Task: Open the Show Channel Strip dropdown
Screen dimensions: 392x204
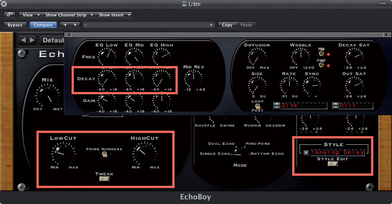Action: pyautogui.click(x=68, y=15)
